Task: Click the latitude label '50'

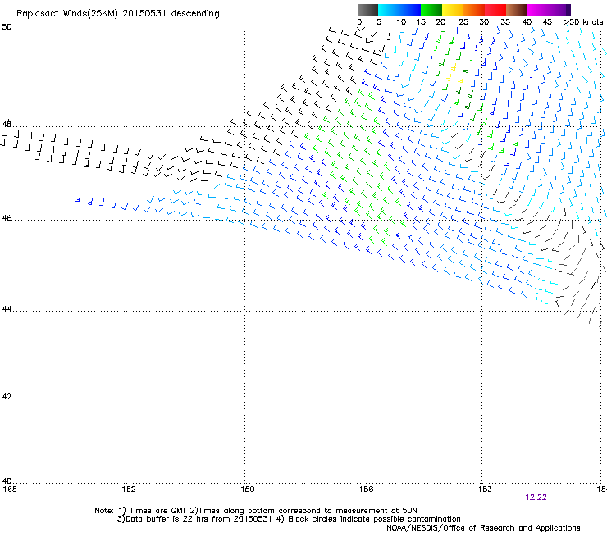Action: (x=7, y=27)
